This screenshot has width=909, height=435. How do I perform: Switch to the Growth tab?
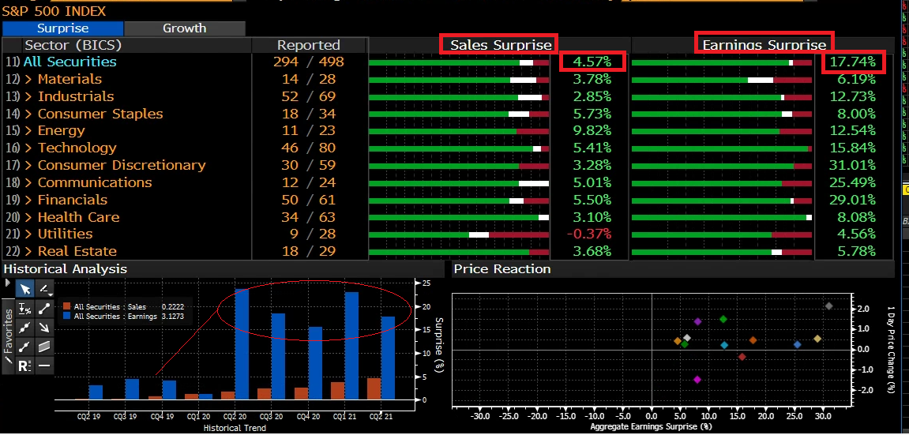tap(184, 28)
